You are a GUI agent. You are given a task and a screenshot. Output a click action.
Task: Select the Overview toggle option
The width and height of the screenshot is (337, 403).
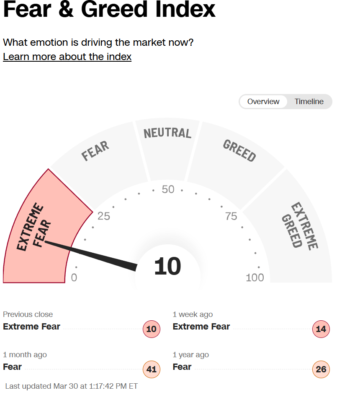pyautogui.click(x=263, y=102)
